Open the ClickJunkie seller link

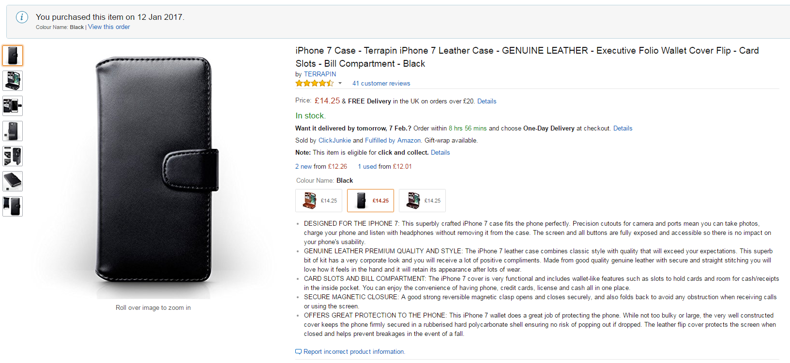pos(334,140)
